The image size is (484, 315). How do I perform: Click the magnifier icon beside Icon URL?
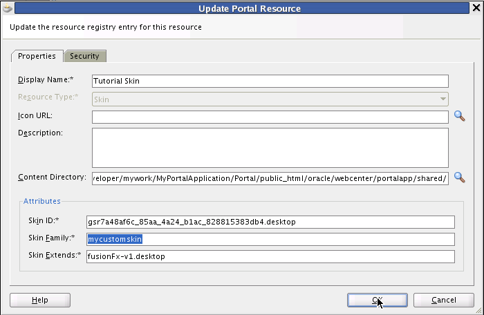pyautogui.click(x=460, y=116)
